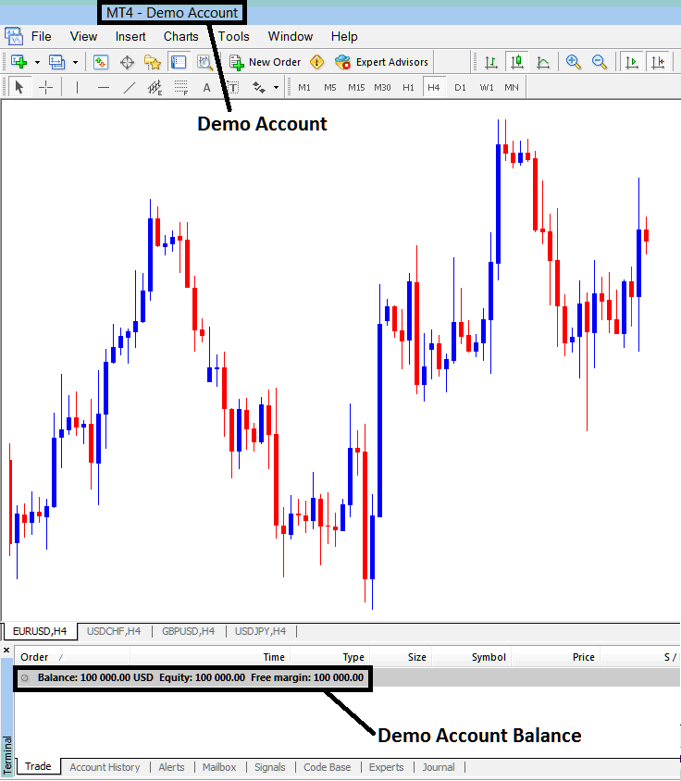681x781 pixels.
Task: Expand the new chart dropdown arrow
Action: click(x=37, y=62)
